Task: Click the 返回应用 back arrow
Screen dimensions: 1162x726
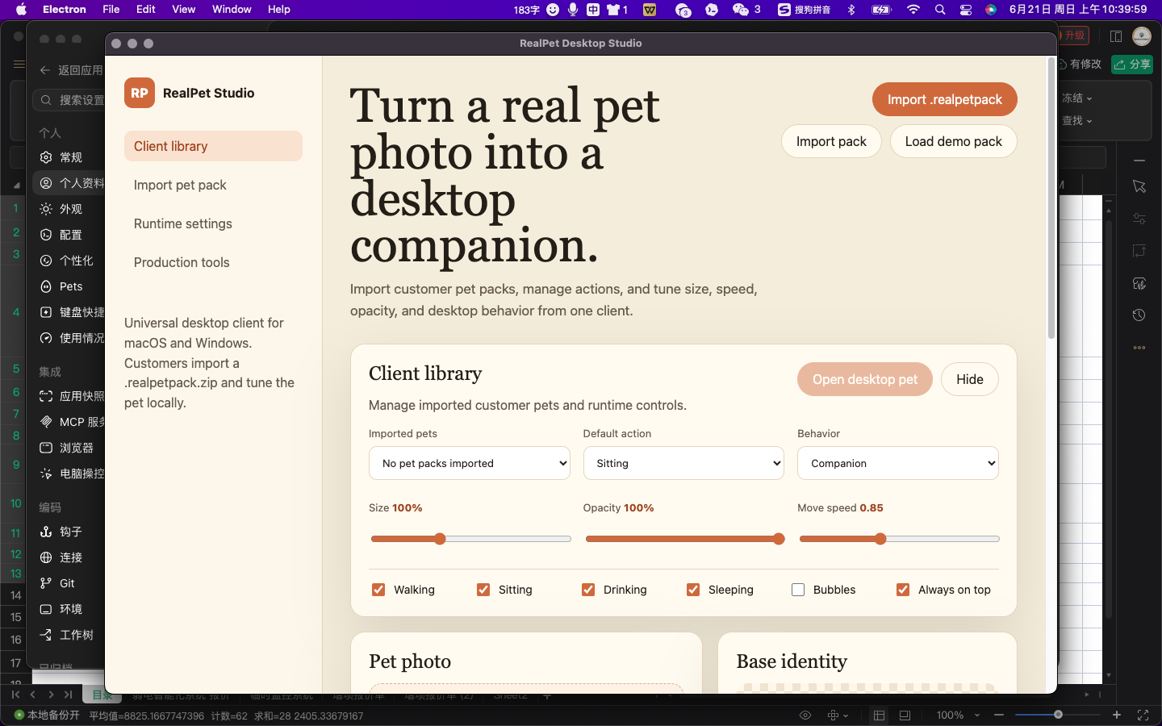Action: [45, 70]
